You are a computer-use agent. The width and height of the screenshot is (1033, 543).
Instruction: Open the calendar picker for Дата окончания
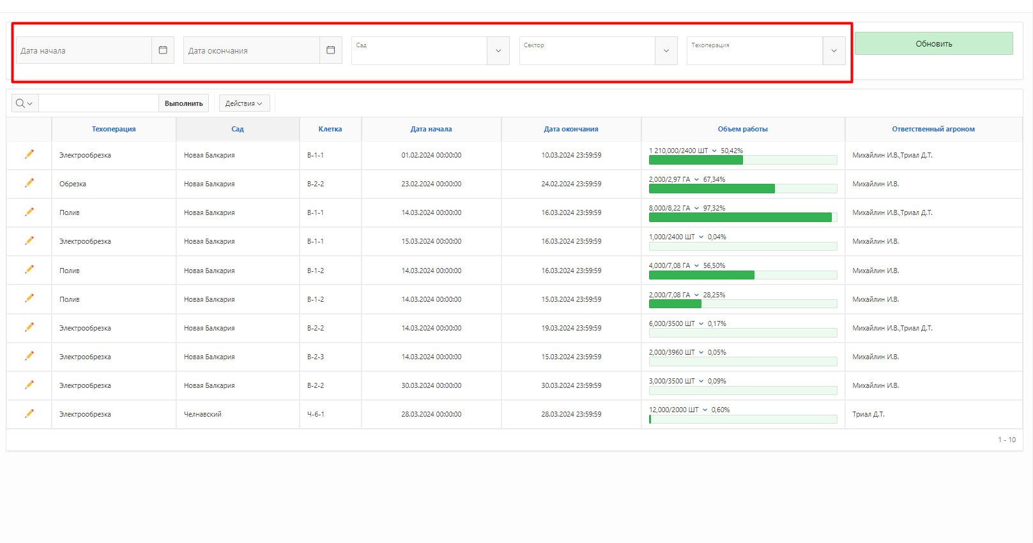click(x=331, y=50)
